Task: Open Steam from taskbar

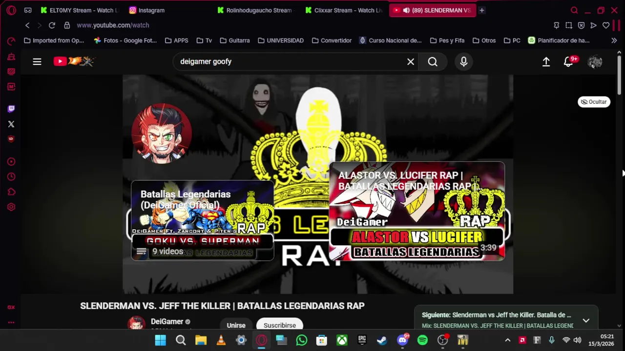Action: pyautogui.click(x=382, y=340)
